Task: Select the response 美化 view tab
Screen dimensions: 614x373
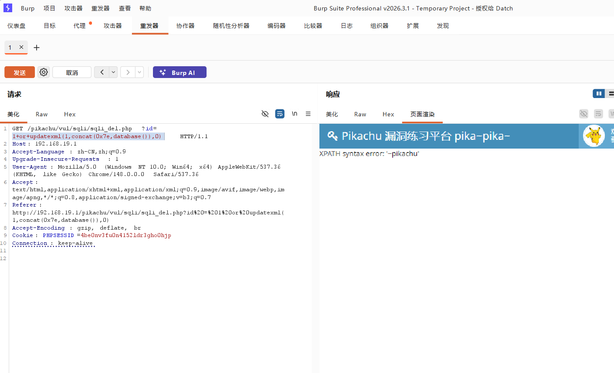Action: click(x=332, y=114)
